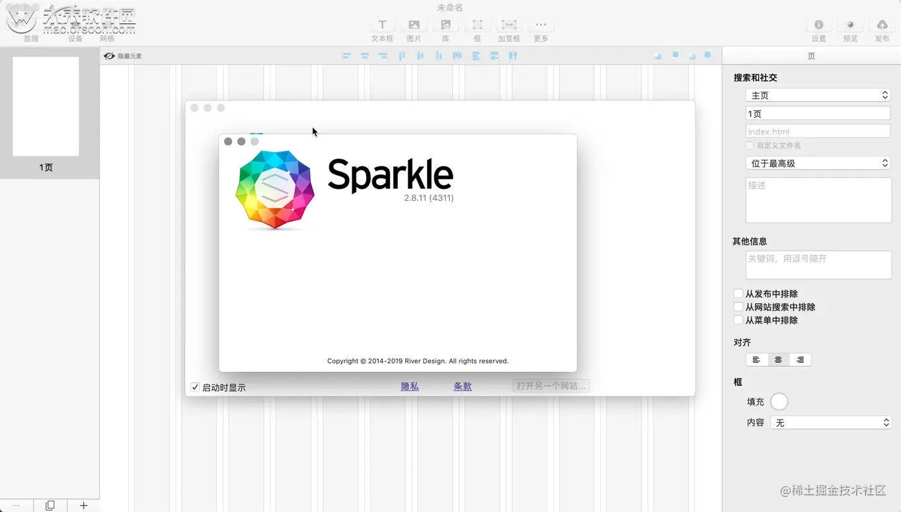Viewport: 901px width, 512px height.
Task: Click the version text 2.8.11 (4311)
Action: (429, 198)
